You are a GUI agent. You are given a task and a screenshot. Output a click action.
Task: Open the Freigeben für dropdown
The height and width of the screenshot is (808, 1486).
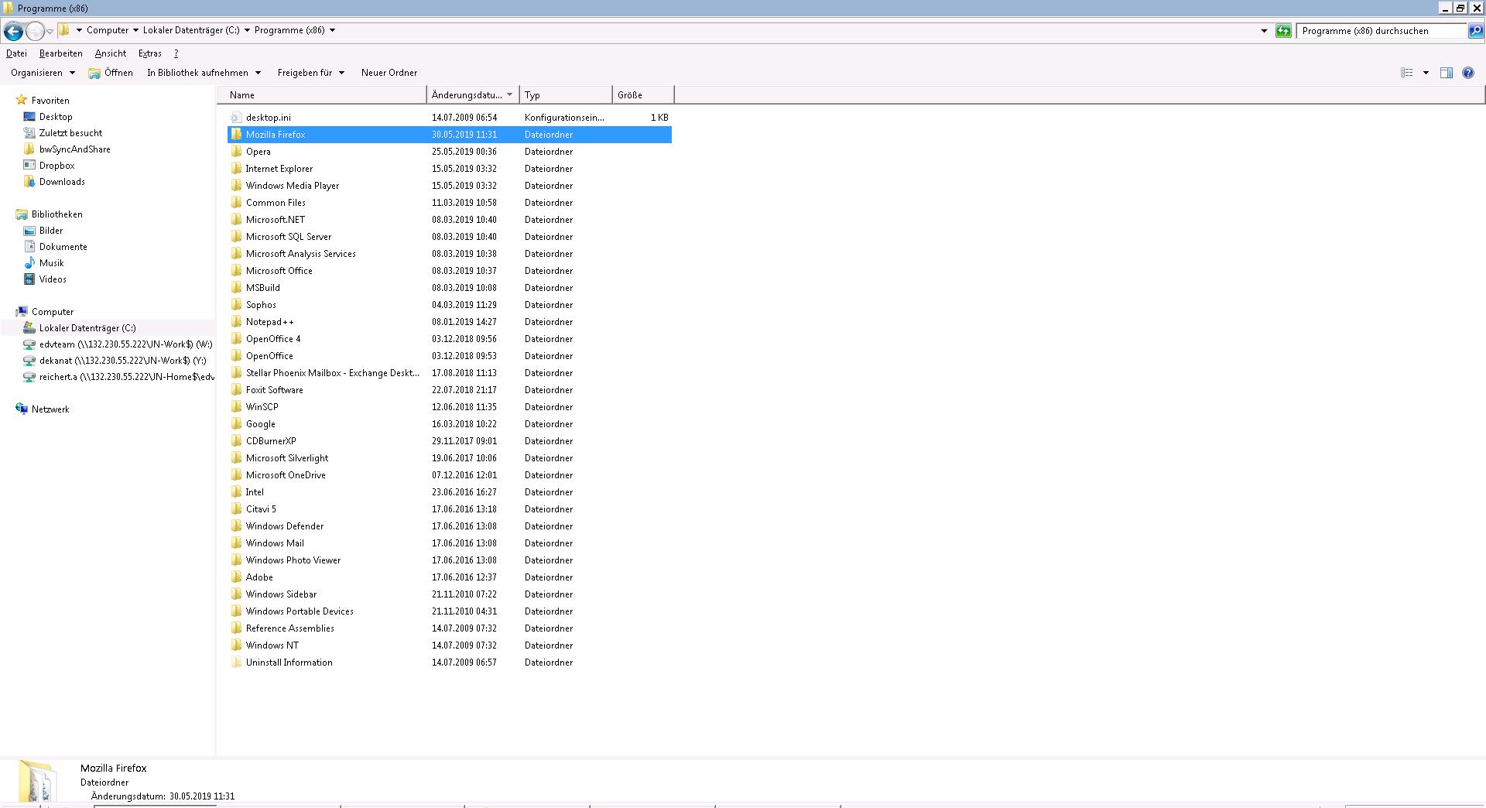point(311,73)
